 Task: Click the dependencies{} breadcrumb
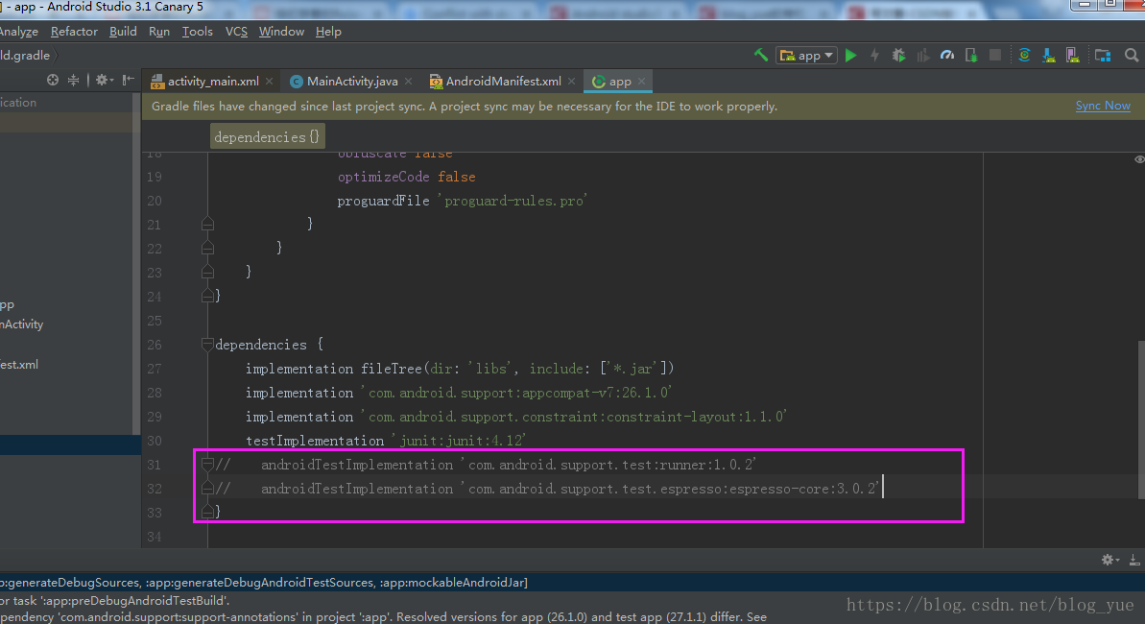click(x=267, y=136)
